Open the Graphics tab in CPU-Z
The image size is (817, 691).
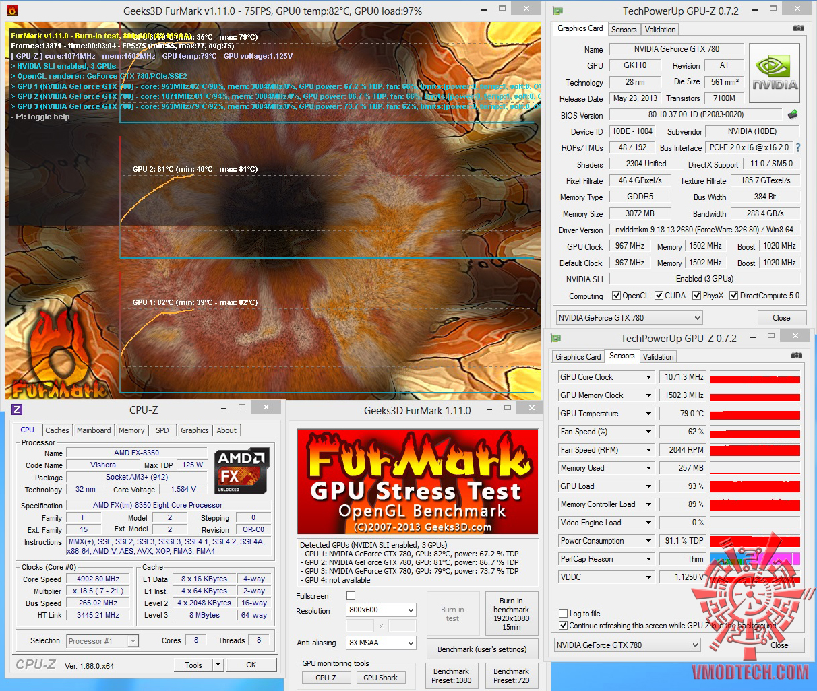pos(195,430)
